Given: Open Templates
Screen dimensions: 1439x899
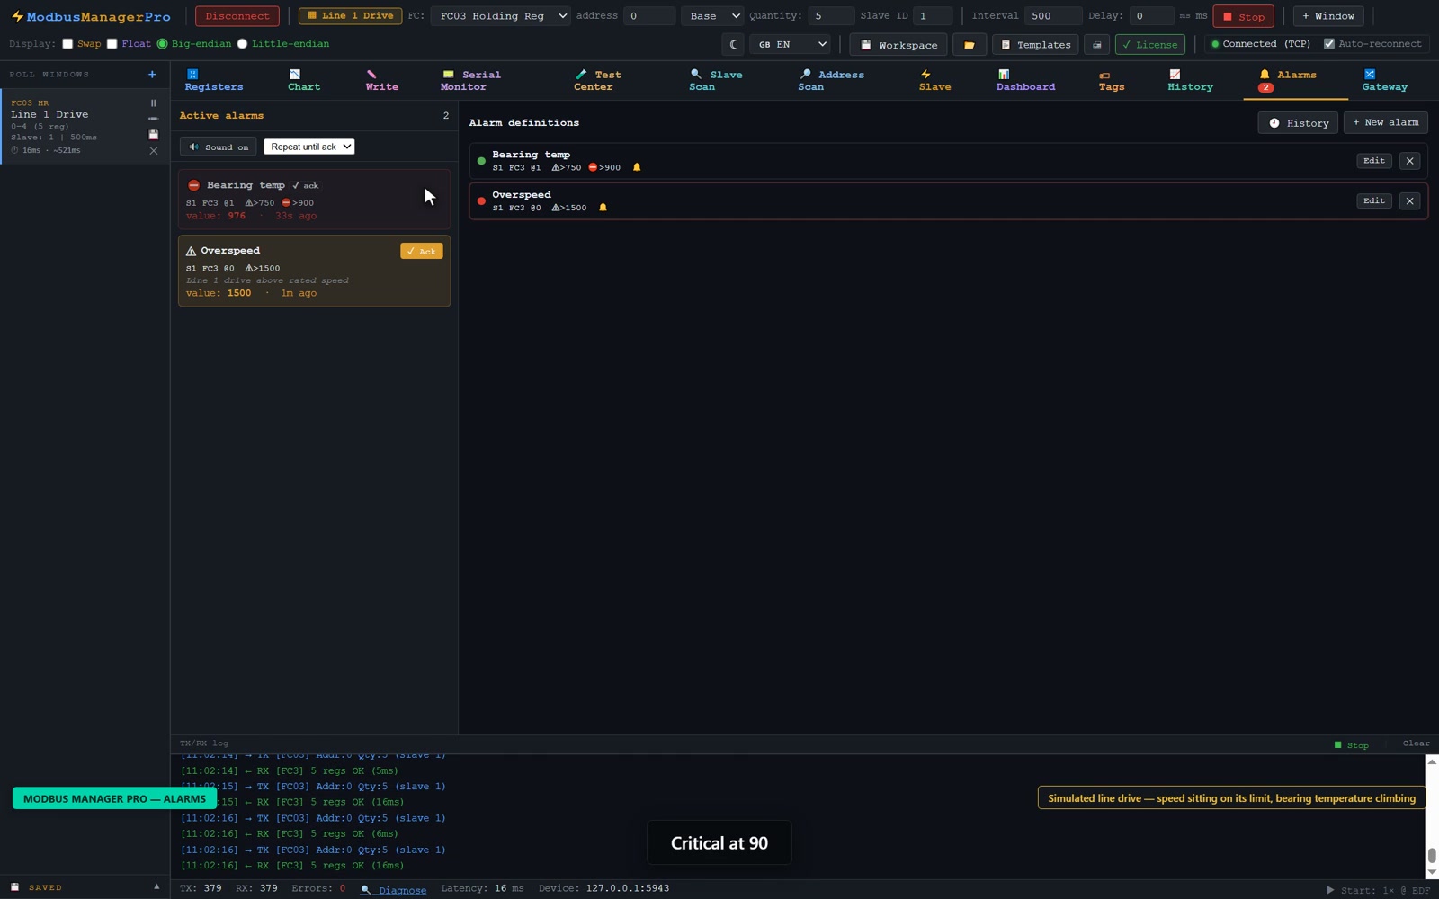Looking at the screenshot, I should click(x=1035, y=44).
